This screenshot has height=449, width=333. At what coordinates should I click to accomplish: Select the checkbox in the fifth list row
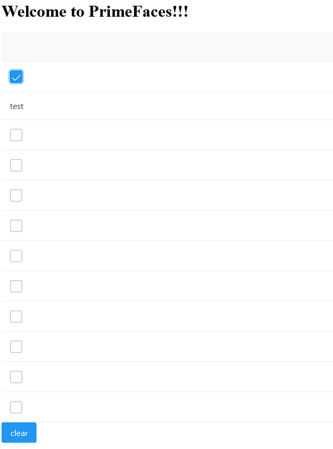coord(16,226)
